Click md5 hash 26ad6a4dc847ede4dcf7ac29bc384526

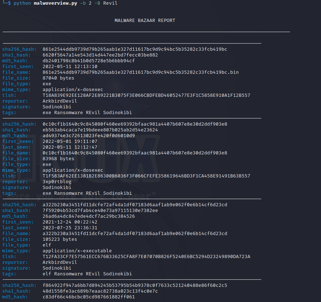tap(89, 216)
